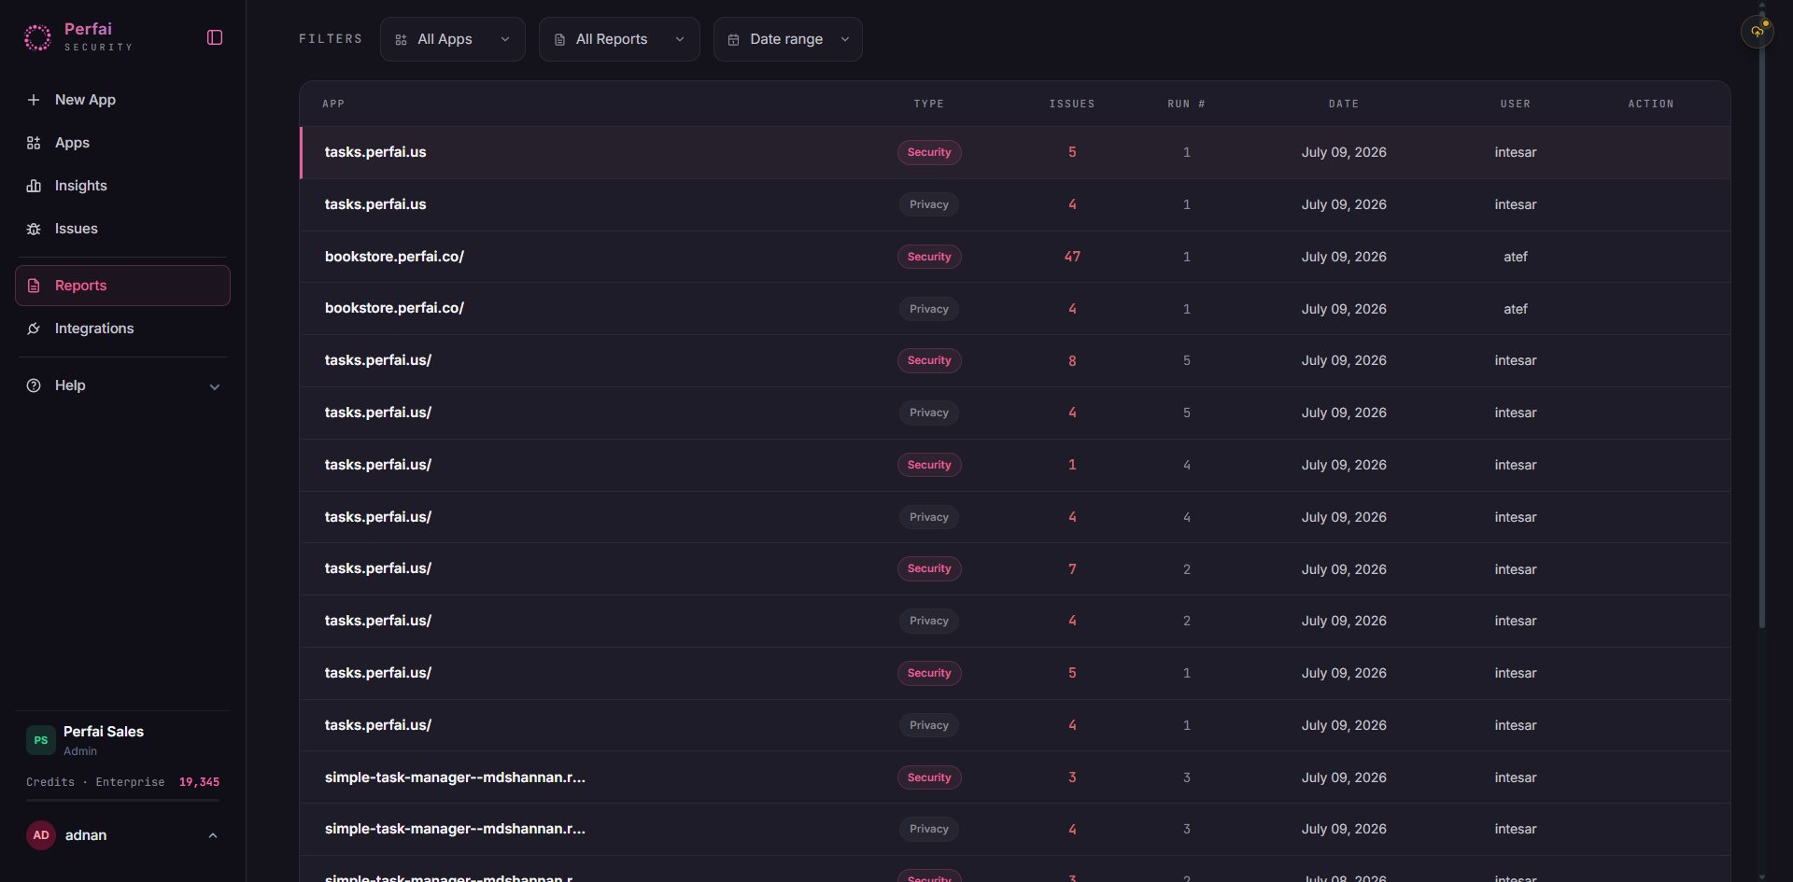Click issue count 8 in tasks.perfai.us/ row

point(1072,361)
